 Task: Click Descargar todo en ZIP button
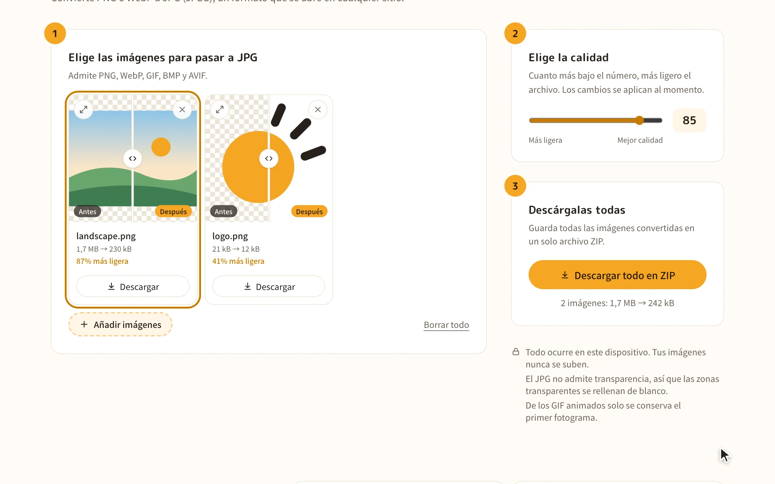pyautogui.click(x=617, y=275)
